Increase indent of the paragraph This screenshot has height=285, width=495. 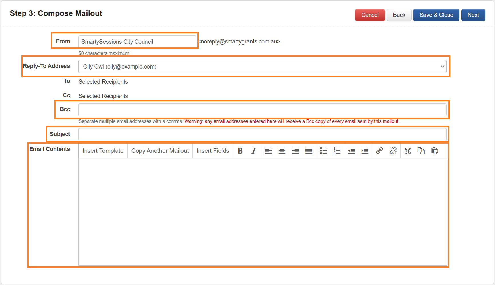tap(365, 151)
